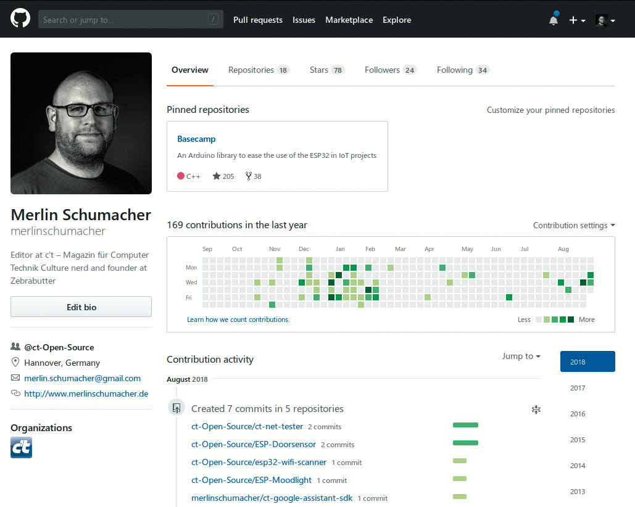The width and height of the screenshot is (635, 507).
Task: Click the Pull requests menu item
Action: pos(257,20)
